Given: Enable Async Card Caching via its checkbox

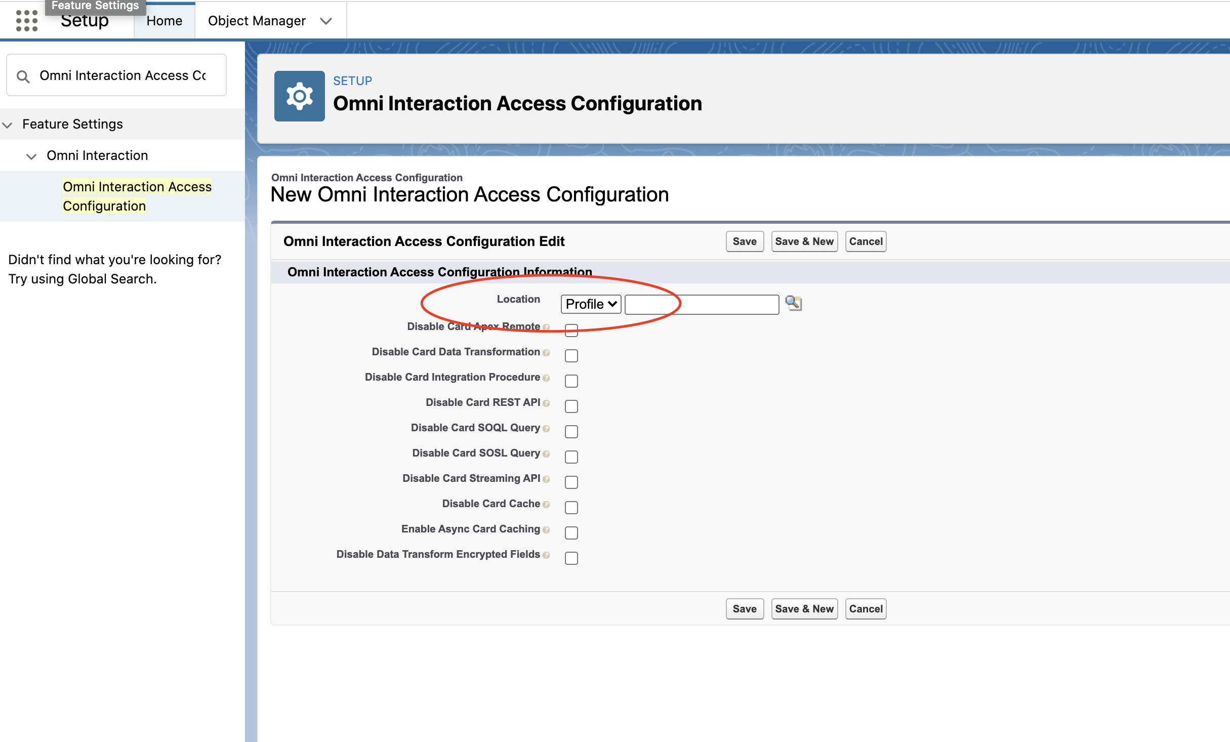Looking at the screenshot, I should pyautogui.click(x=571, y=532).
